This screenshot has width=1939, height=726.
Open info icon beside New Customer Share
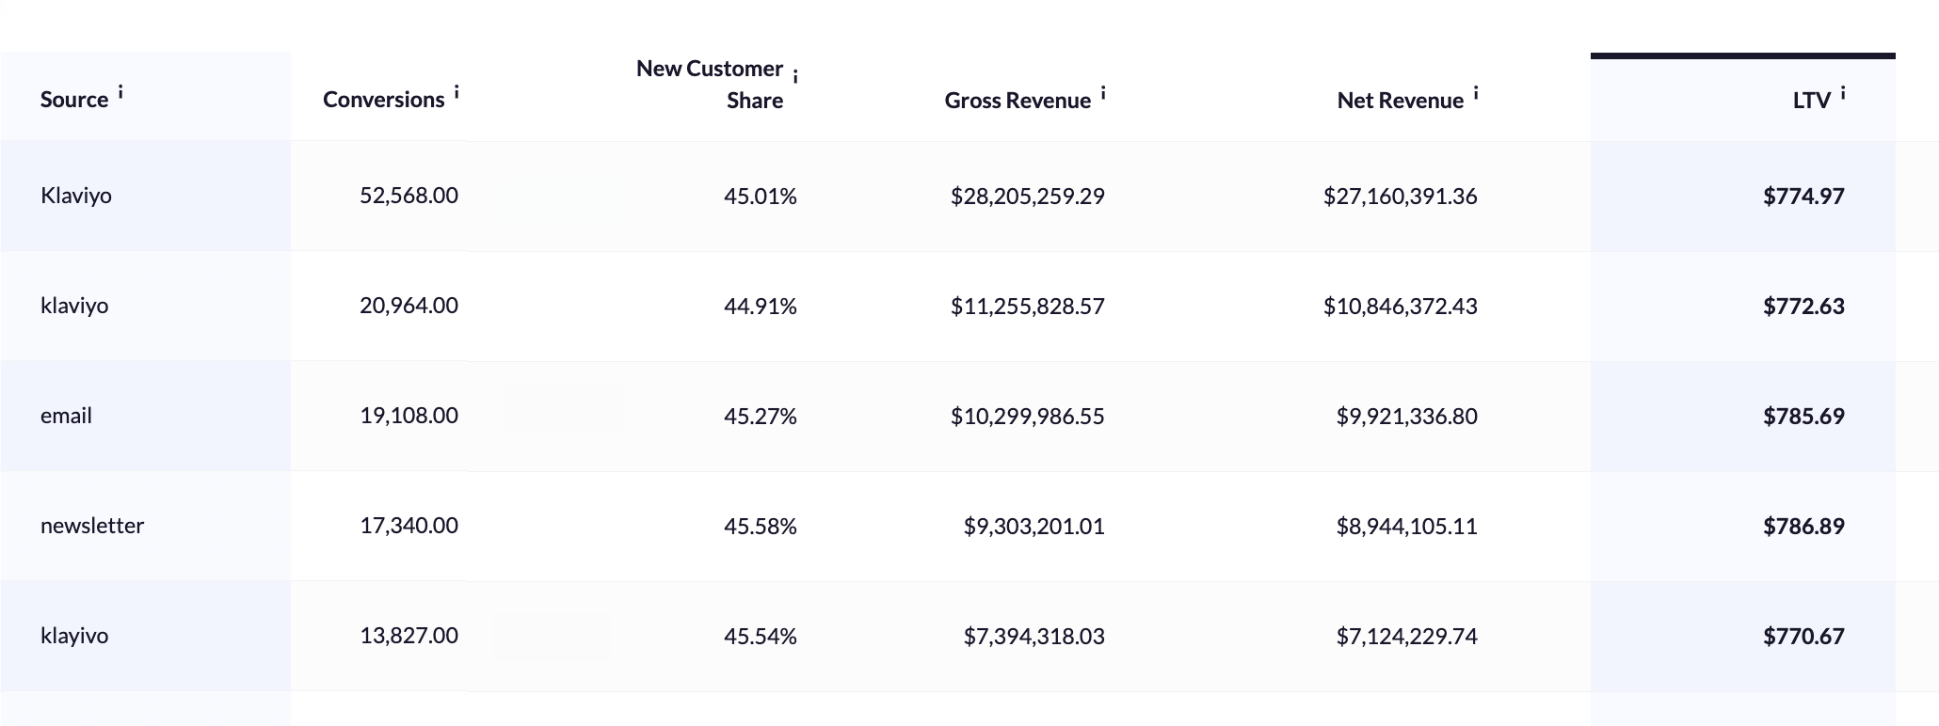(795, 77)
